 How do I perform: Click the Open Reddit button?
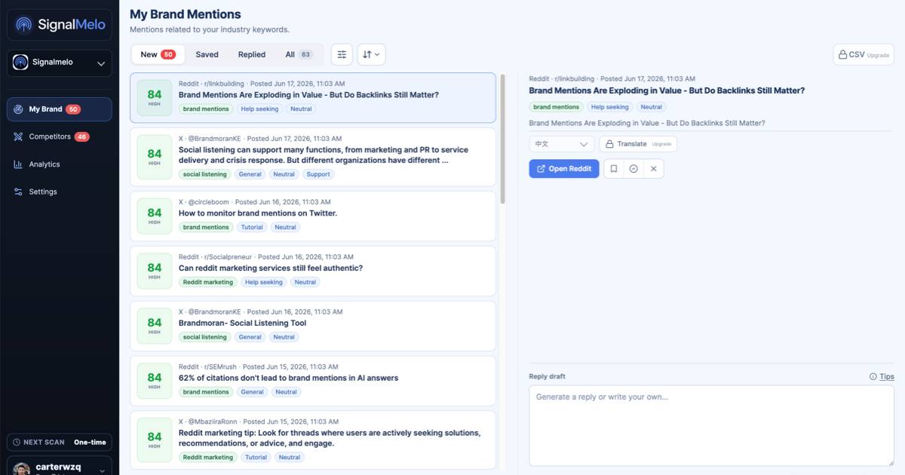pos(564,169)
